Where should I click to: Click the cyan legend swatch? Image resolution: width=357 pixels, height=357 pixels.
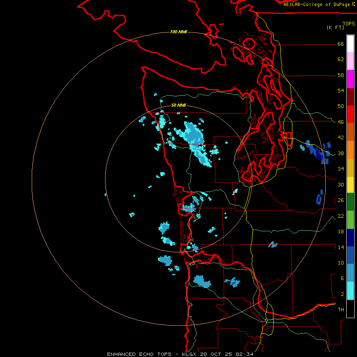coord(350,291)
